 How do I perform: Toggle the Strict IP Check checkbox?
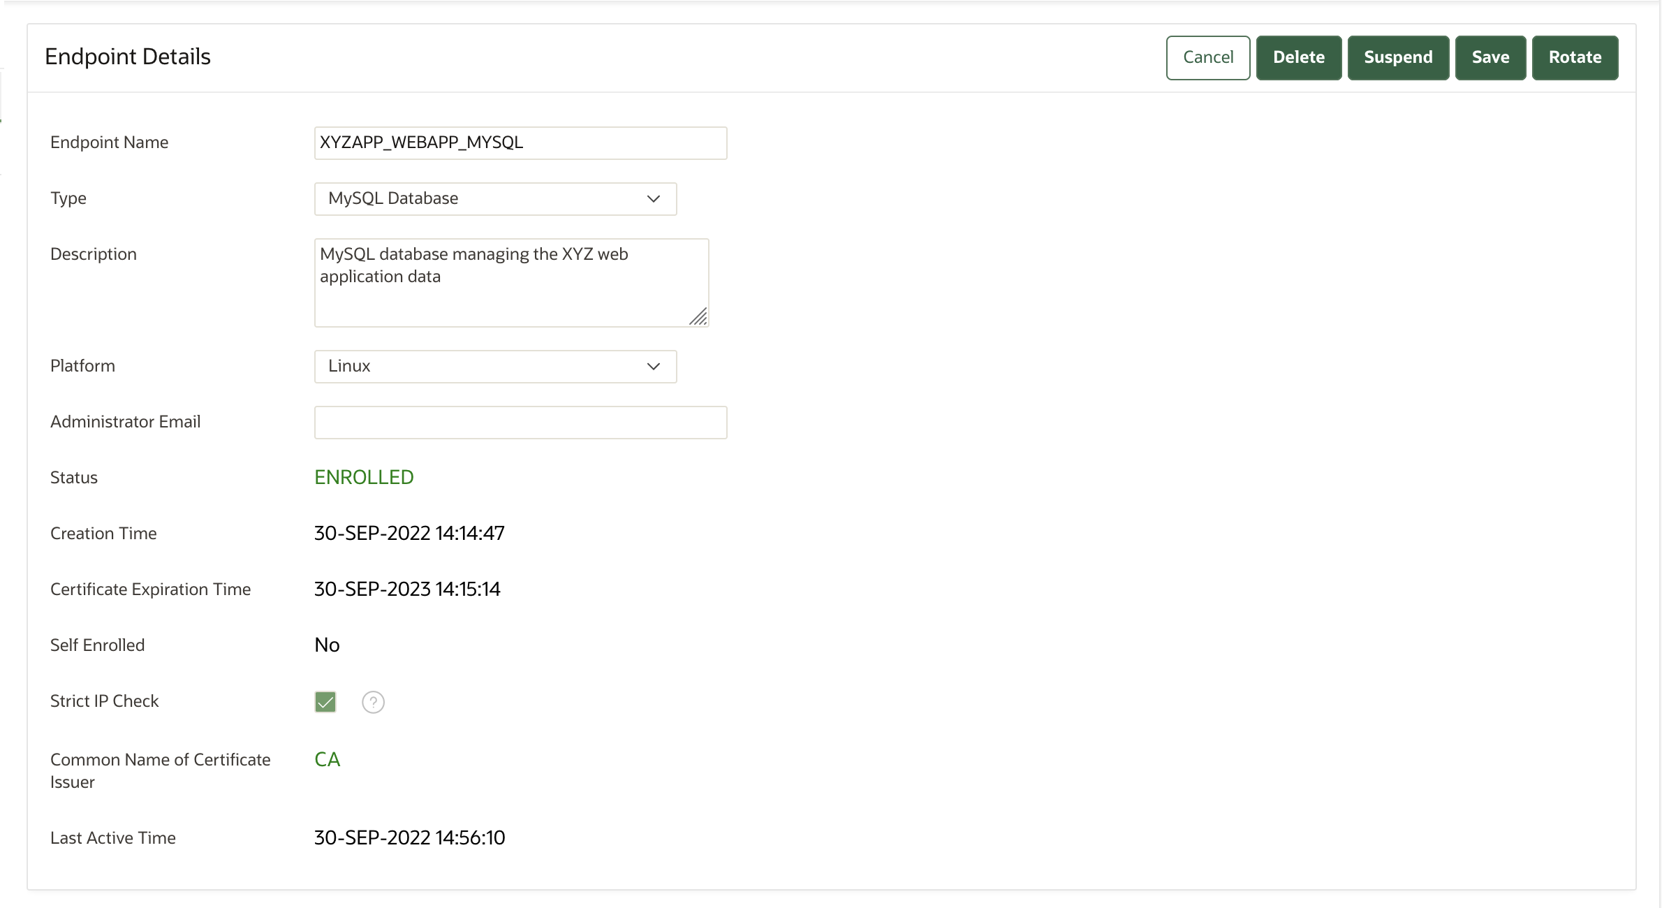click(x=325, y=702)
